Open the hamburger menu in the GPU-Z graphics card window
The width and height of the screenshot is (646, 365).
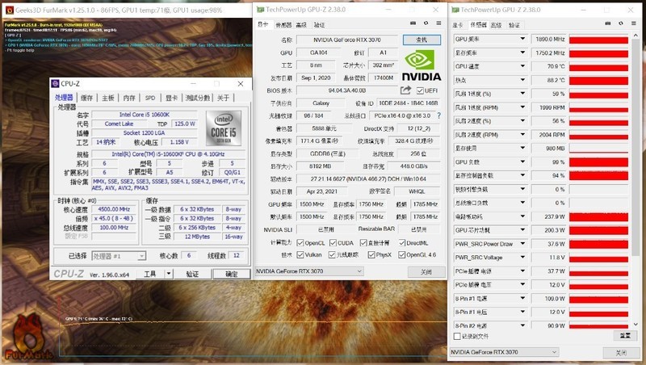438,23
